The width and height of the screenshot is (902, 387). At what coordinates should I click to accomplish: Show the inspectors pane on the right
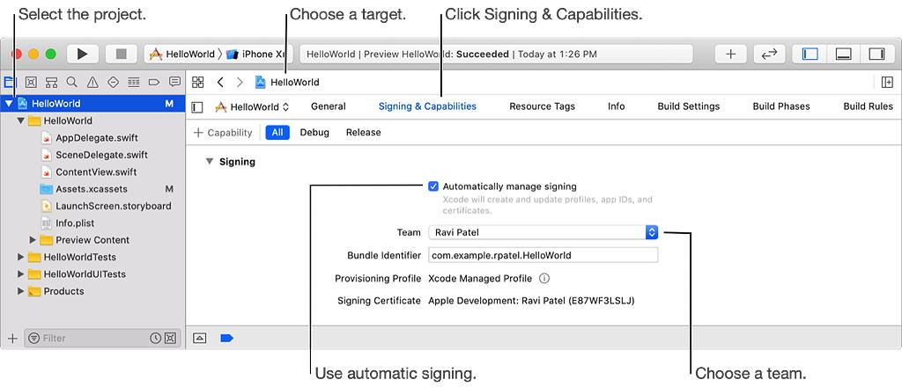(876, 54)
